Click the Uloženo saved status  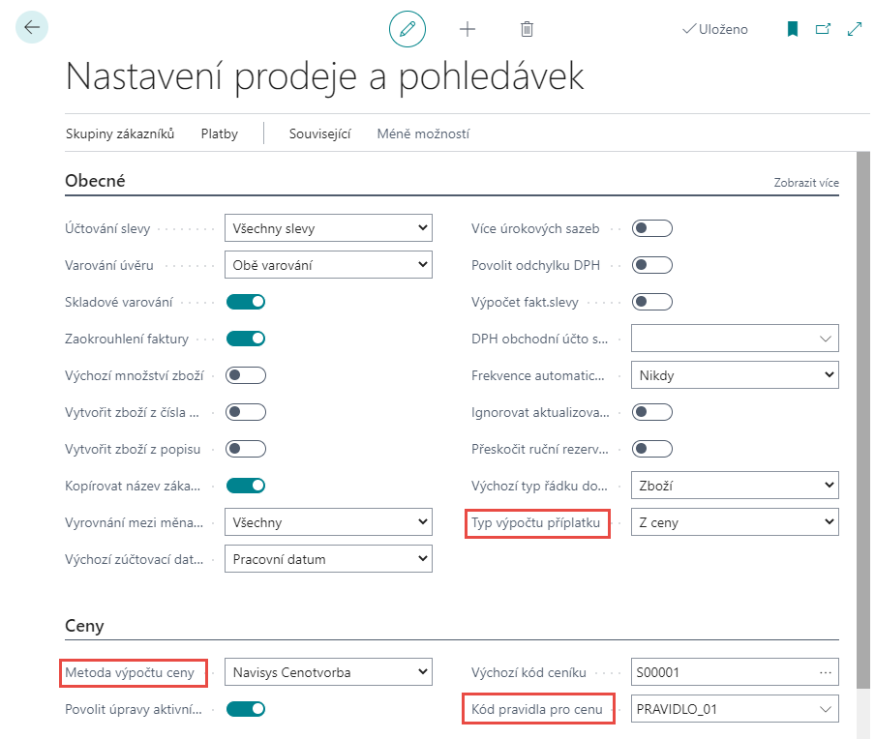point(715,29)
